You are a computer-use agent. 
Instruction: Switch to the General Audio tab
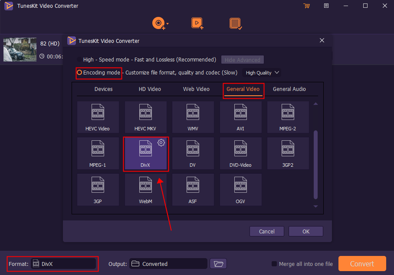(x=289, y=89)
